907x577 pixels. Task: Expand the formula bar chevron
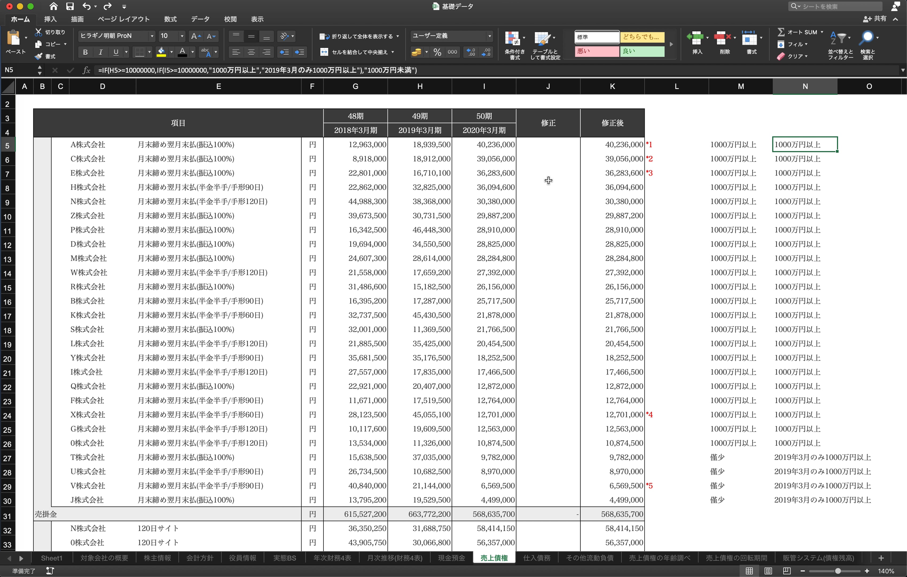click(902, 70)
